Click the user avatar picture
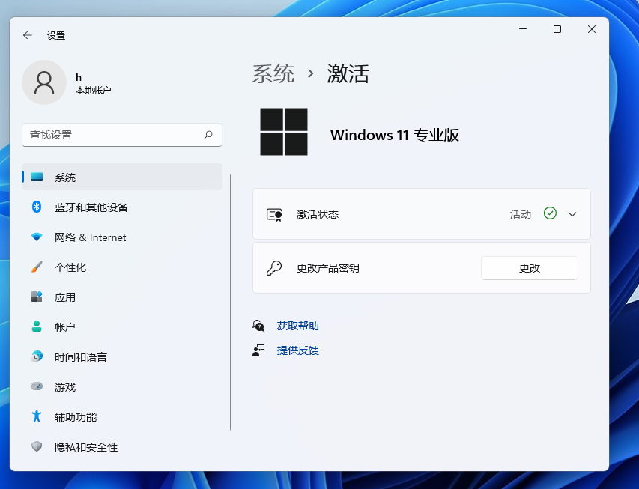Viewport: 639px width, 489px height. click(x=44, y=82)
